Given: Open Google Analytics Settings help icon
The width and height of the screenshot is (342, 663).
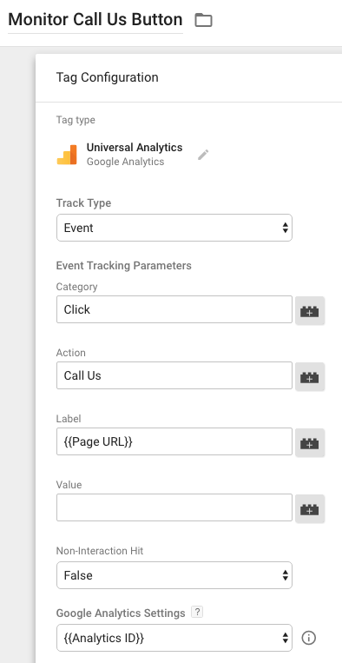Looking at the screenshot, I should pyautogui.click(x=197, y=612).
